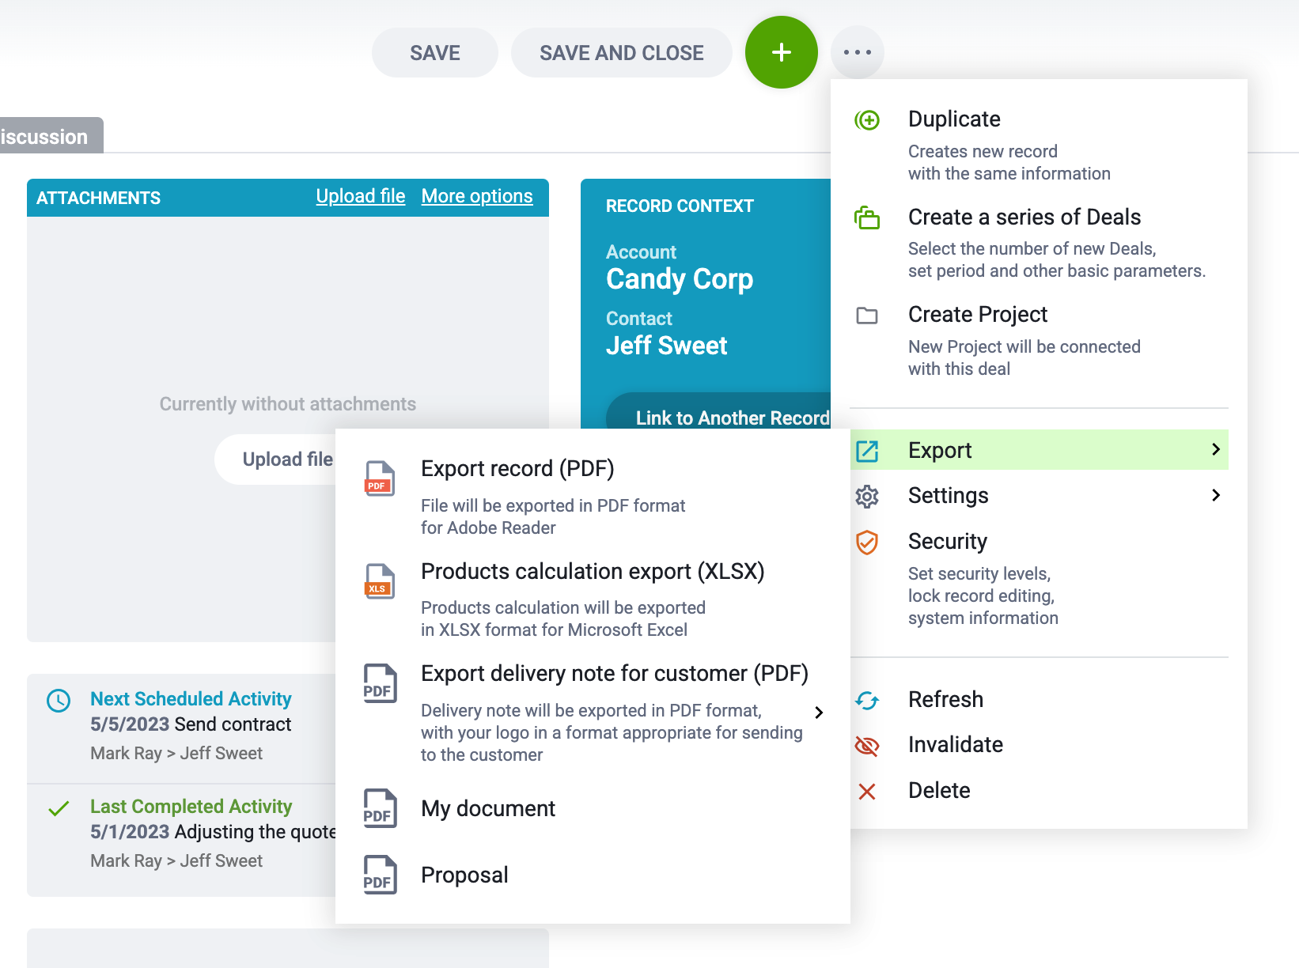Click the Create a series of Deals icon

tap(867, 217)
